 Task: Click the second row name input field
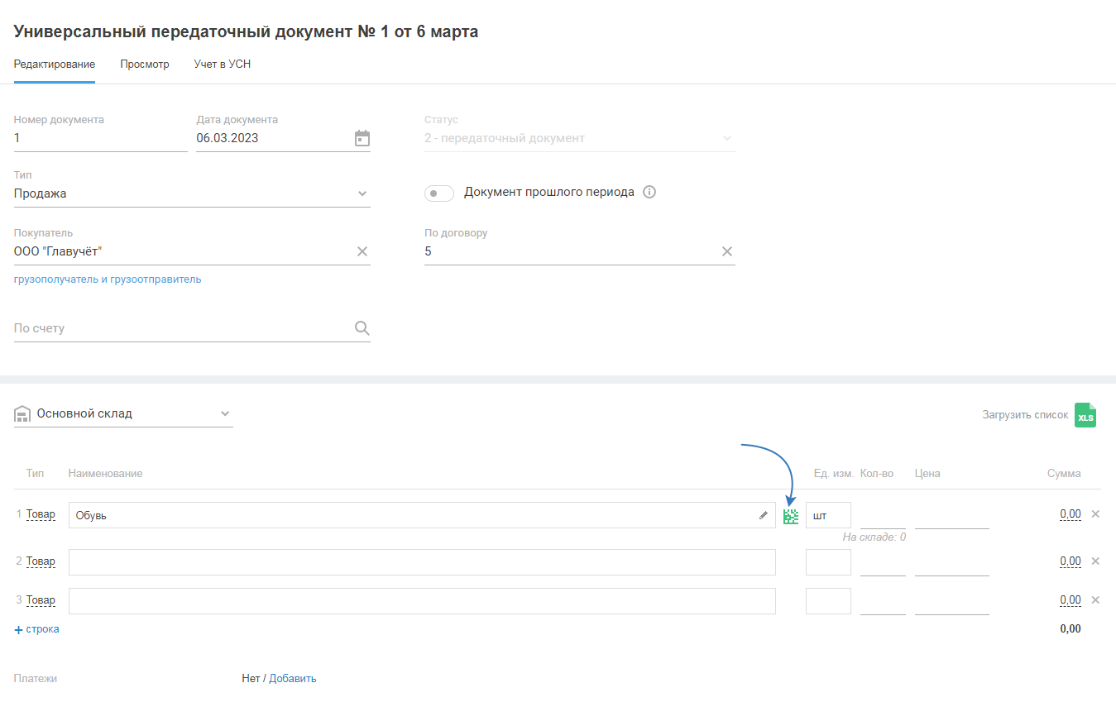click(x=422, y=562)
